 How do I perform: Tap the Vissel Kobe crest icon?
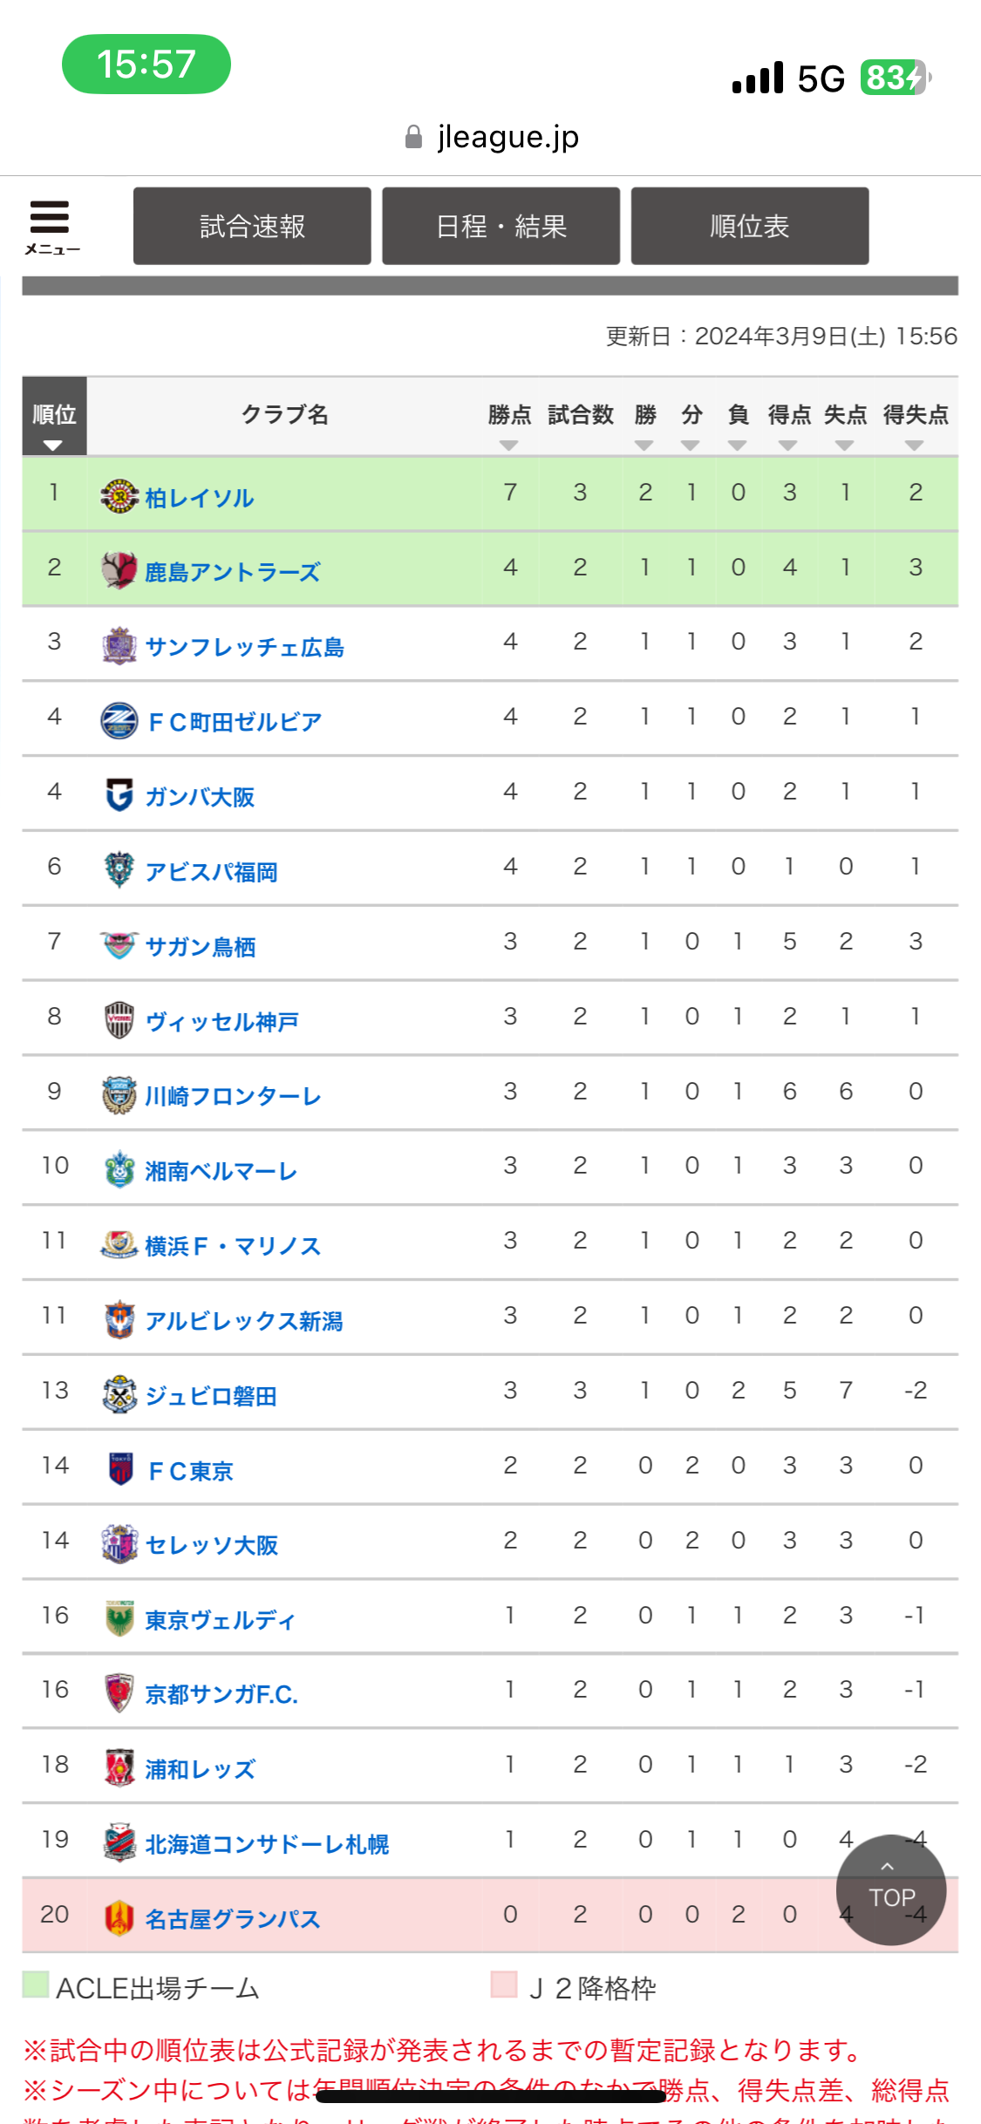[119, 1019]
